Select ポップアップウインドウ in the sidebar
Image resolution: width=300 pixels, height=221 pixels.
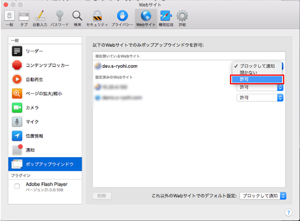[x=45, y=164]
